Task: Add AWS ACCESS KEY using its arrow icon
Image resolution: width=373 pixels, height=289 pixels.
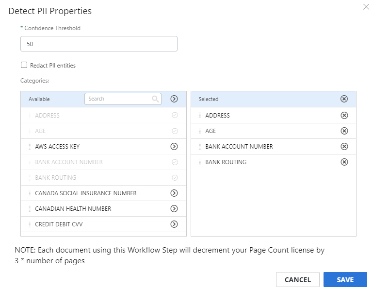Action: coord(174,146)
